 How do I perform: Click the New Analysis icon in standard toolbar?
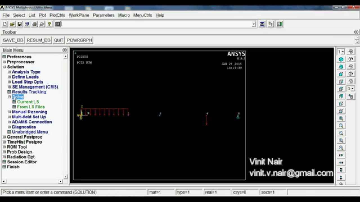click(5, 24)
